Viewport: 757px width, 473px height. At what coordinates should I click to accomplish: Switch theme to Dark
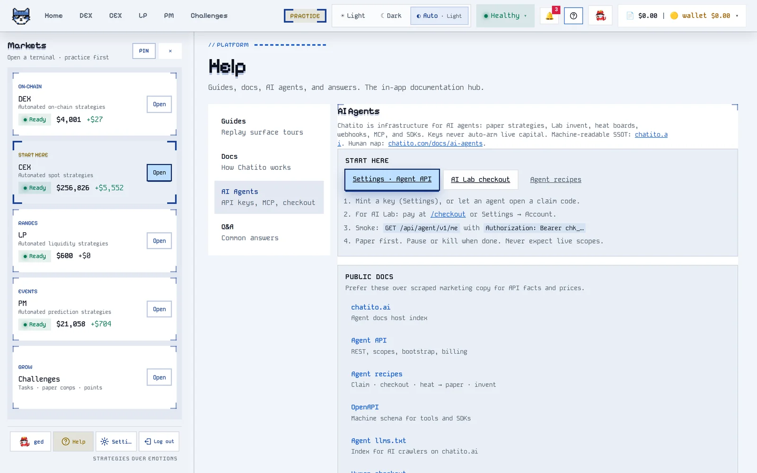click(391, 16)
